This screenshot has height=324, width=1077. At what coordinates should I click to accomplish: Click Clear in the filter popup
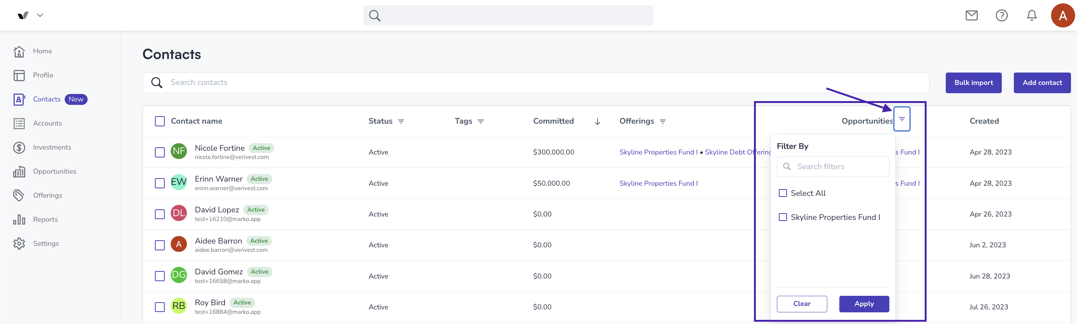(x=801, y=304)
